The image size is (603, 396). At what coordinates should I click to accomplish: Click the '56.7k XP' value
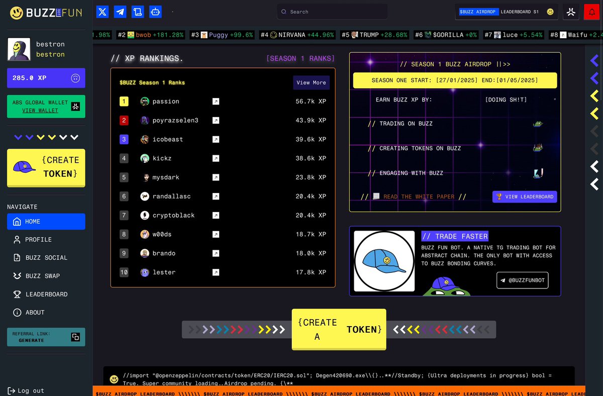point(311,102)
